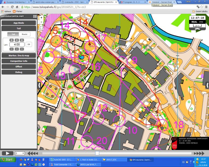Go forward in browser history

coord(7,7)
